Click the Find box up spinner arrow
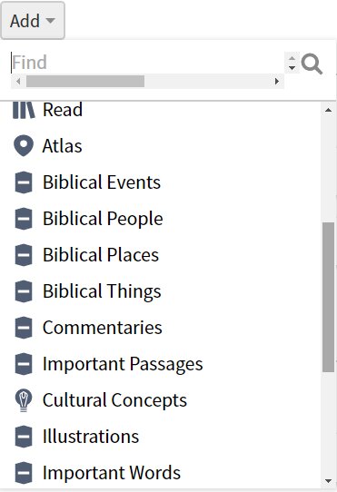 click(x=292, y=58)
